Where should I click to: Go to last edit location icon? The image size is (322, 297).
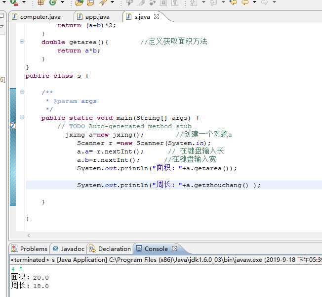(233, 2)
